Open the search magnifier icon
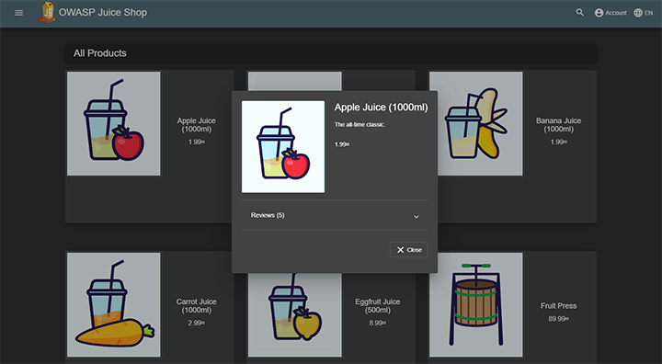This screenshot has width=662, height=364. click(x=580, y=13)
